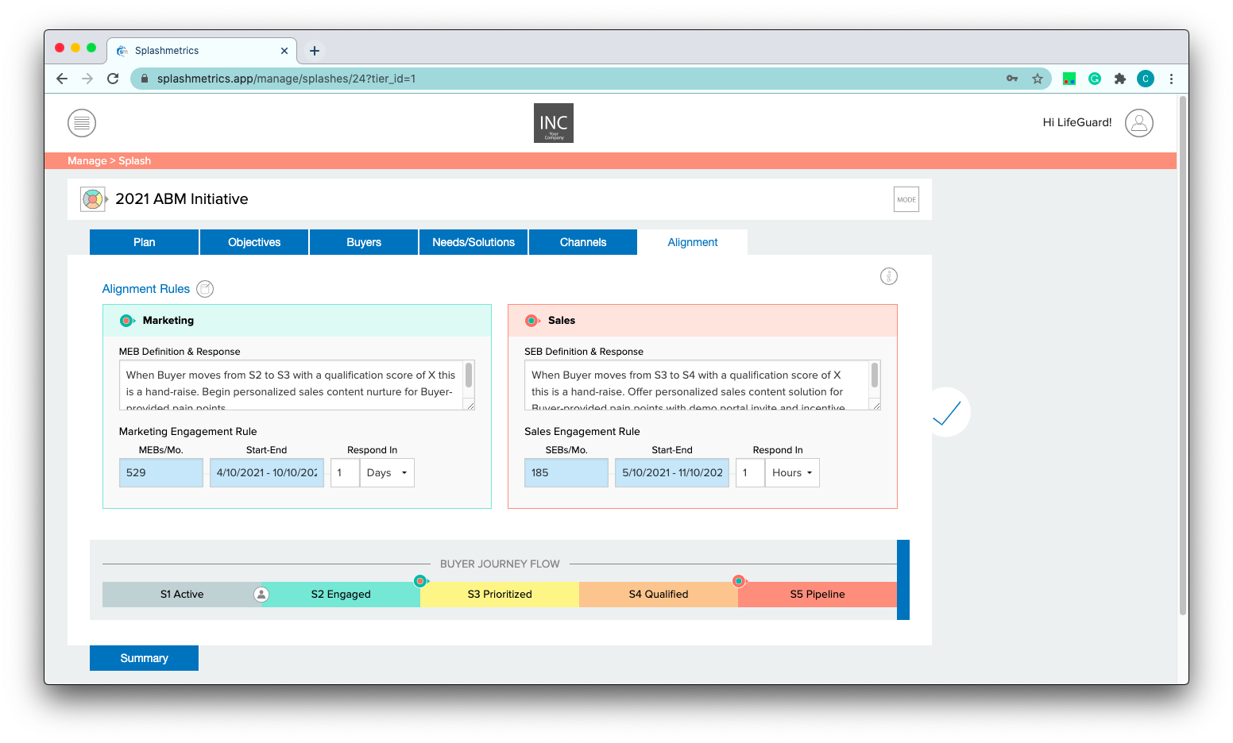Click the INC company logo

(x=554, y=123)
